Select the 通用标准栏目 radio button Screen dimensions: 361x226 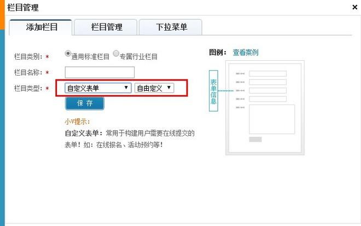click(68, 54)
